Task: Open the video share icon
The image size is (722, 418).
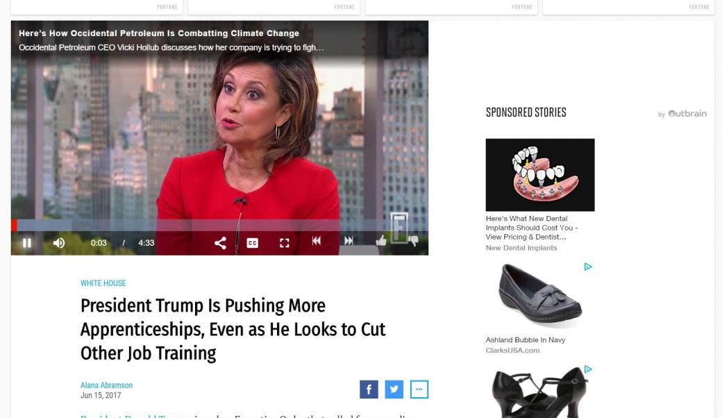Action: [220, 242]
